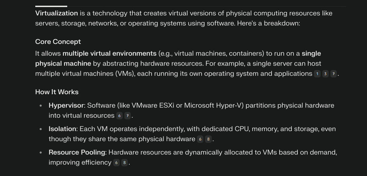This screenshot has width=367, height=176.
Task: Click the bold 'Isolation' term
Action: coord(62,129)
